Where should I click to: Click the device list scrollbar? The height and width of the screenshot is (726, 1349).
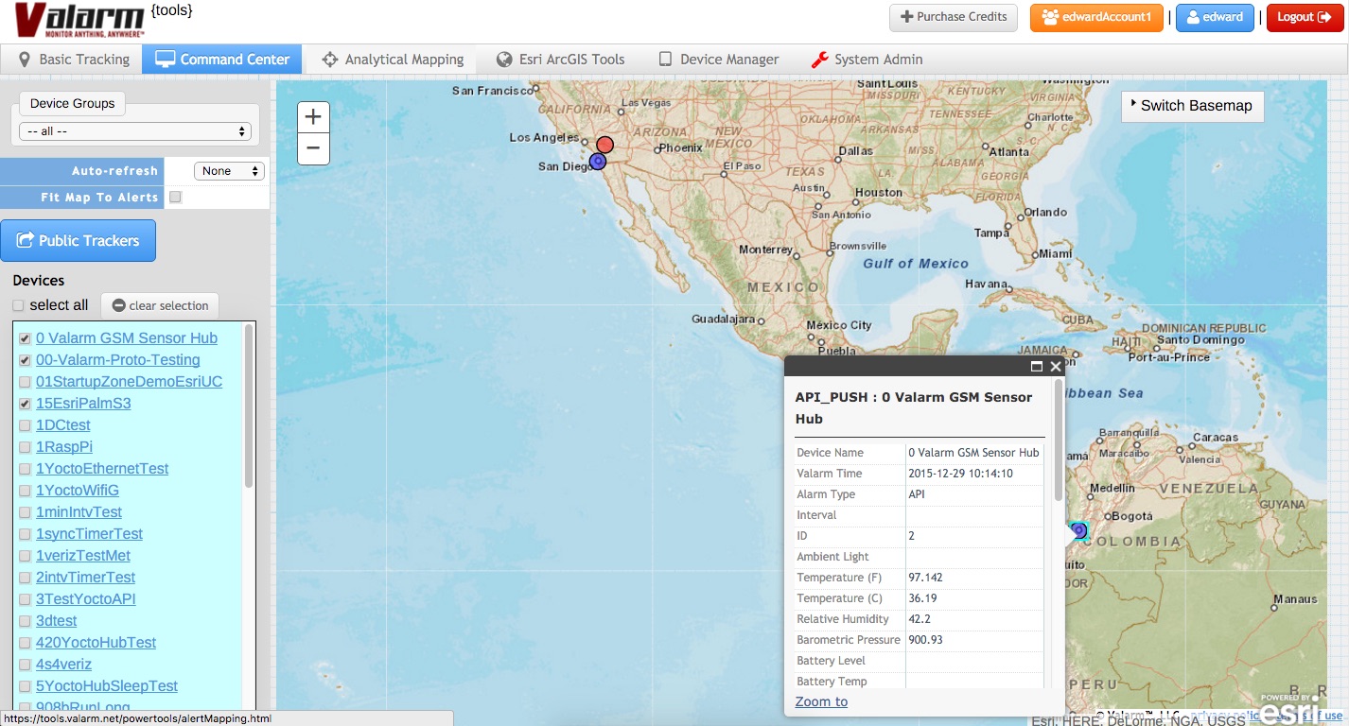249,406
